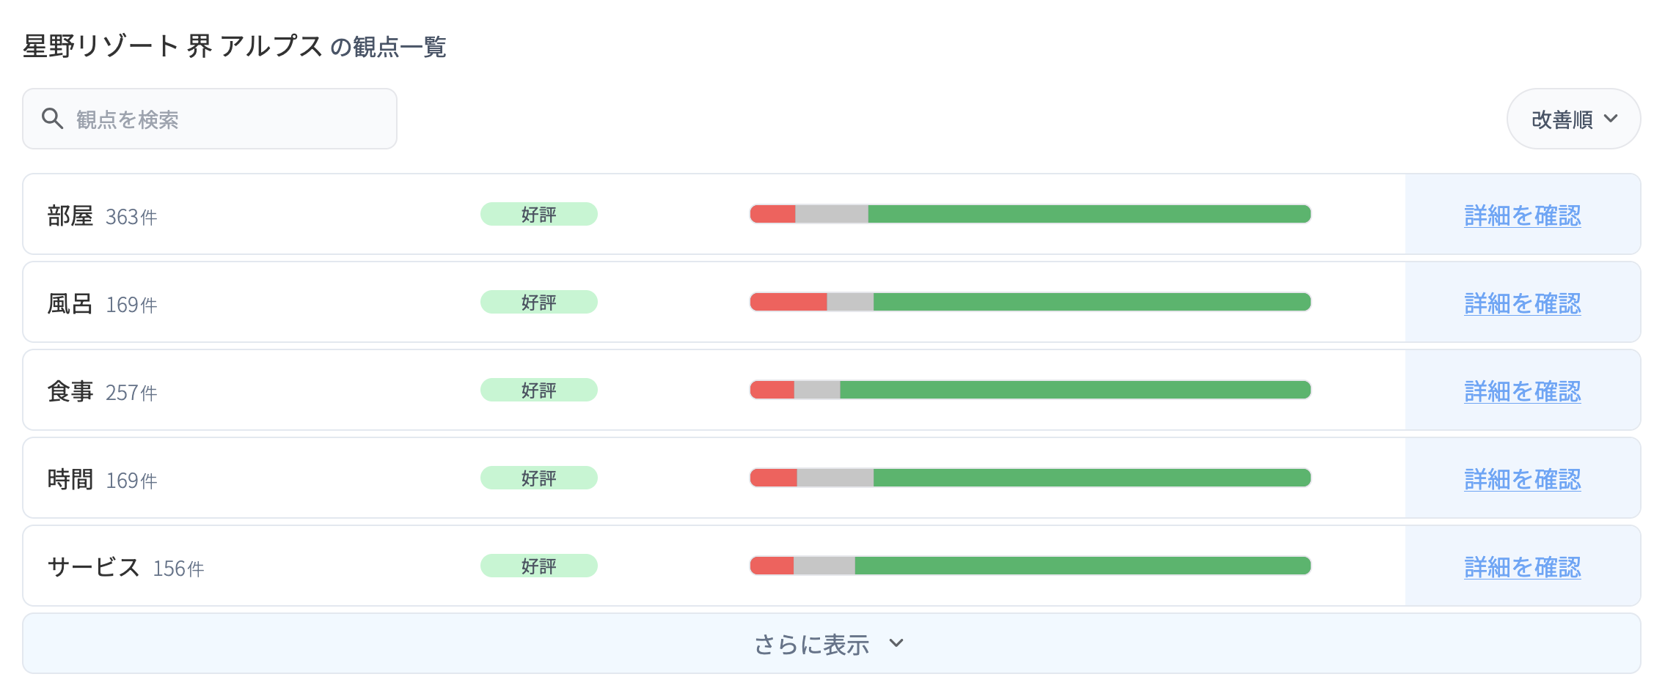
Task: Select the 好評 badge for 部屋
Action: 538,214
